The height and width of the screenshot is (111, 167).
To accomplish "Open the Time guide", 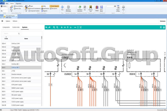I will coord(62,8).
